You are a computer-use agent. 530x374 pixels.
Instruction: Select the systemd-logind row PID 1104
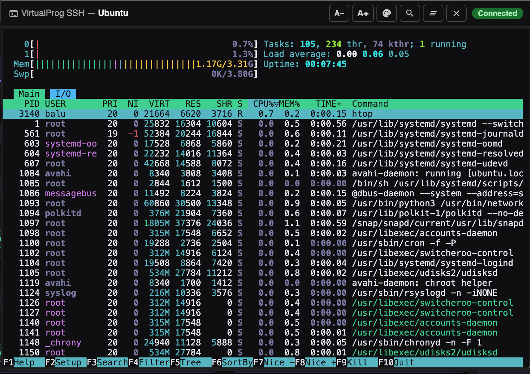pos(263,263)
